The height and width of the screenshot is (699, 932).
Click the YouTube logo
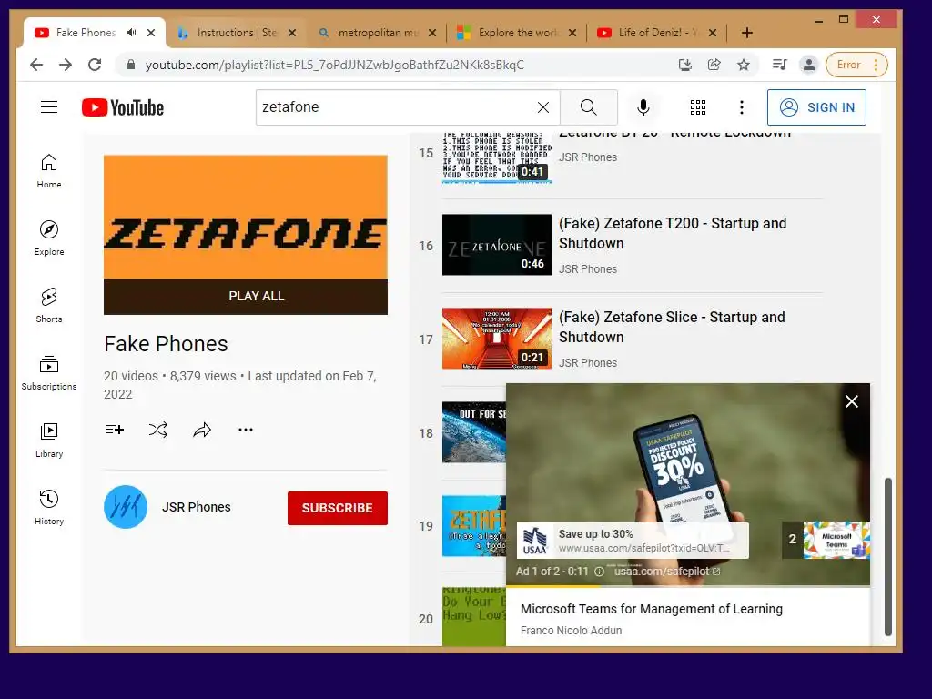[x=123, y=107]
